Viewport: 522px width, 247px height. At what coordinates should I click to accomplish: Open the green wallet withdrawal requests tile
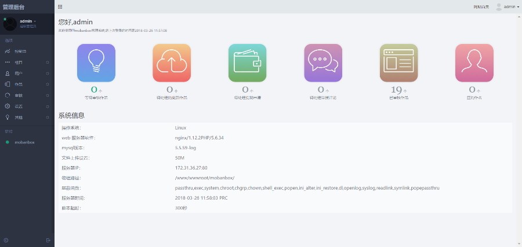(x=247, y=62)
